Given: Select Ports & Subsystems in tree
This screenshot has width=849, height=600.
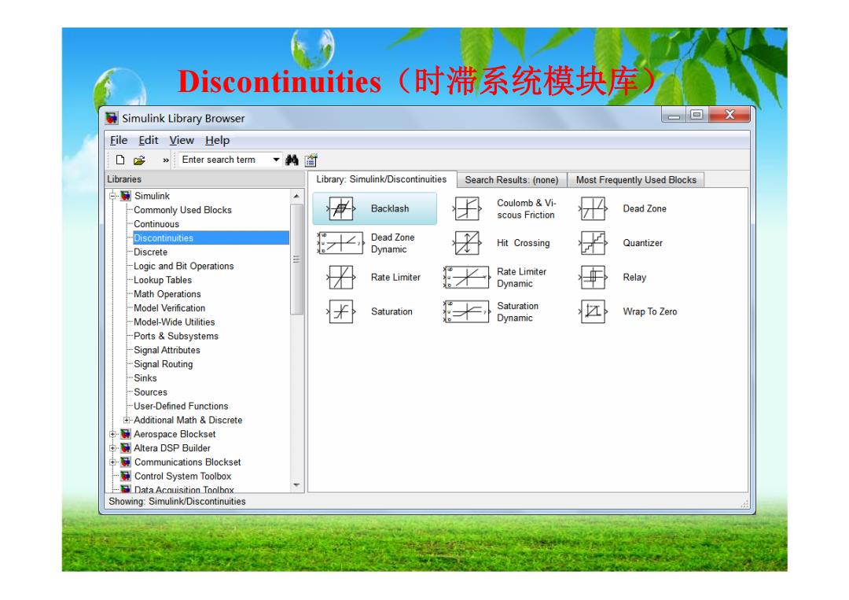Looking at the screenshot, I should [x=176, y=337].
